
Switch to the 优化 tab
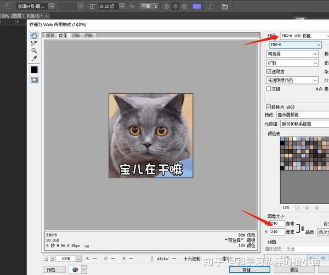(x=63, y=35)
